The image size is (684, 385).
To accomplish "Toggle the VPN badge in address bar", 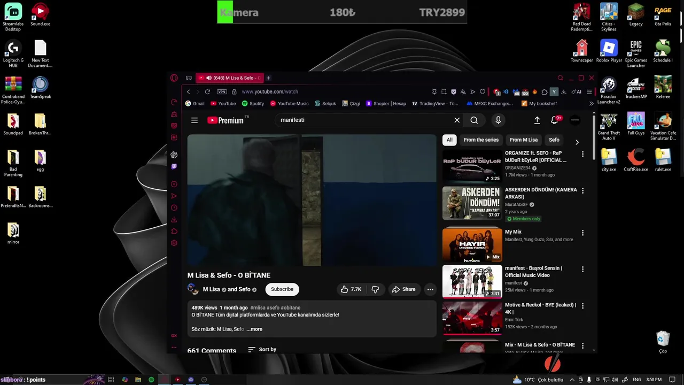I will tap(222, 92).
